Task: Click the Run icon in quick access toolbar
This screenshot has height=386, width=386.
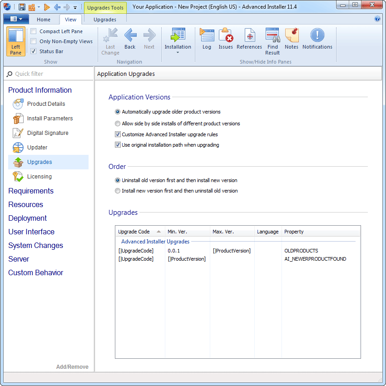Action: point(47,7)
